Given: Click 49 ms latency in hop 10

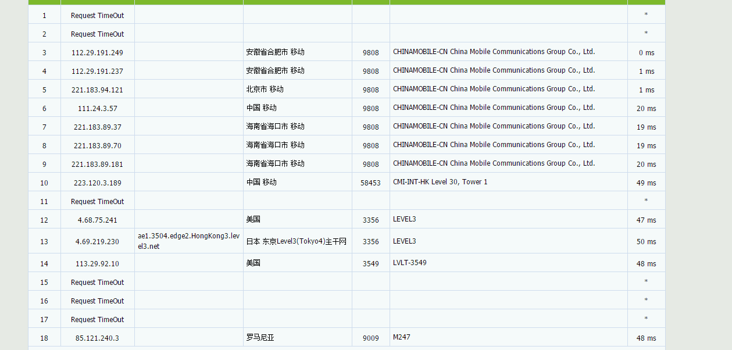Looking at the screenshot, I should click(x=646, y=183).
